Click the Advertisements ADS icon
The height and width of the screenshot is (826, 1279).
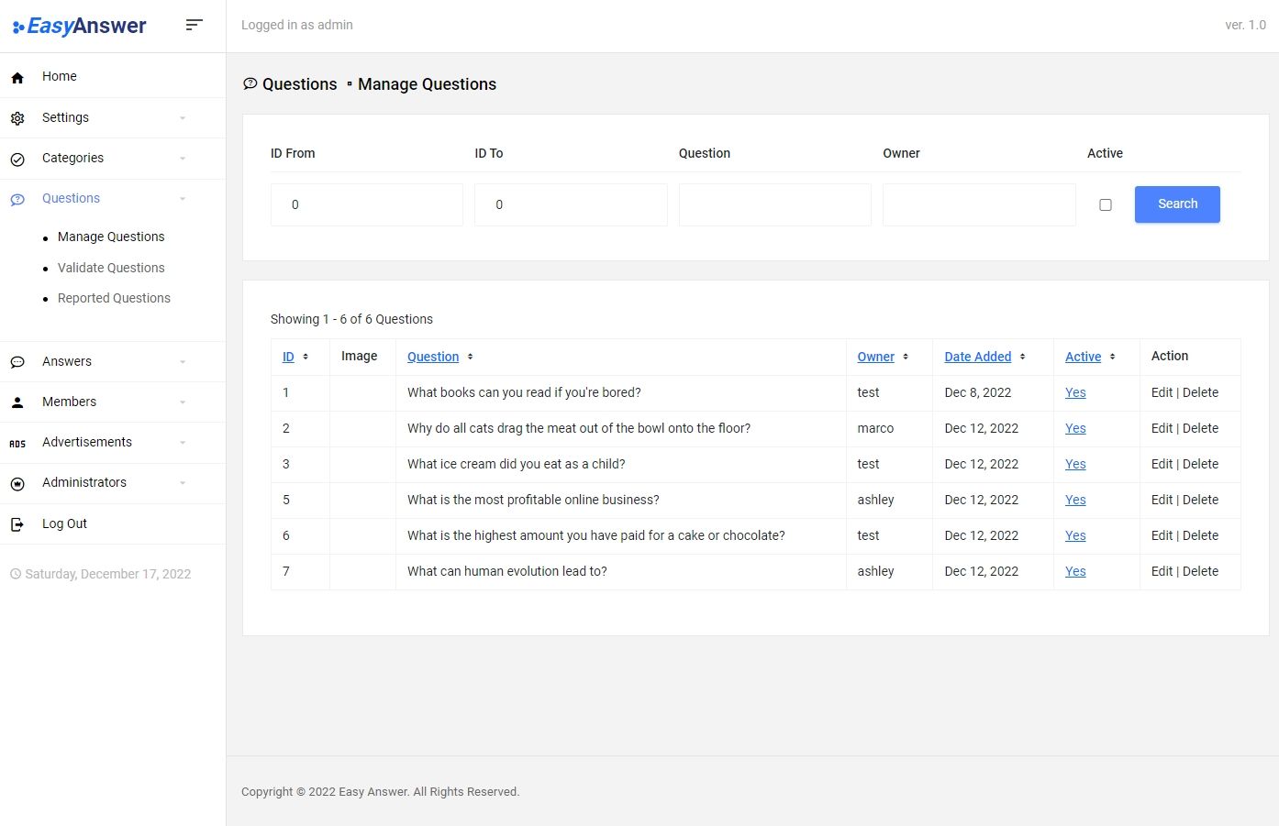pyautogui.click(x=17, y=444)
